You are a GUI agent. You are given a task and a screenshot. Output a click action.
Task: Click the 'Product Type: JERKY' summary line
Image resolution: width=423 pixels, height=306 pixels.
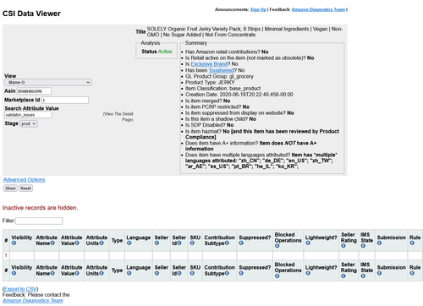(210, 82)
